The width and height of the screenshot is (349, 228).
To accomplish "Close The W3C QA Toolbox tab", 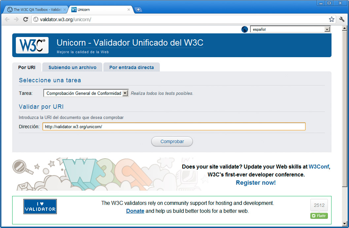I will click(64, 10).
